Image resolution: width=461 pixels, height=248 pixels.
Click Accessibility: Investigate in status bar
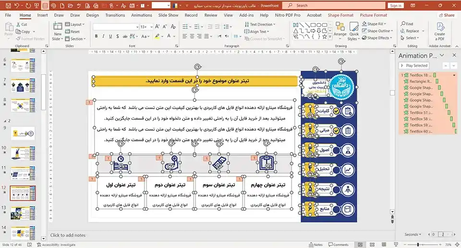pyautogui.click(x=56, y=245)
